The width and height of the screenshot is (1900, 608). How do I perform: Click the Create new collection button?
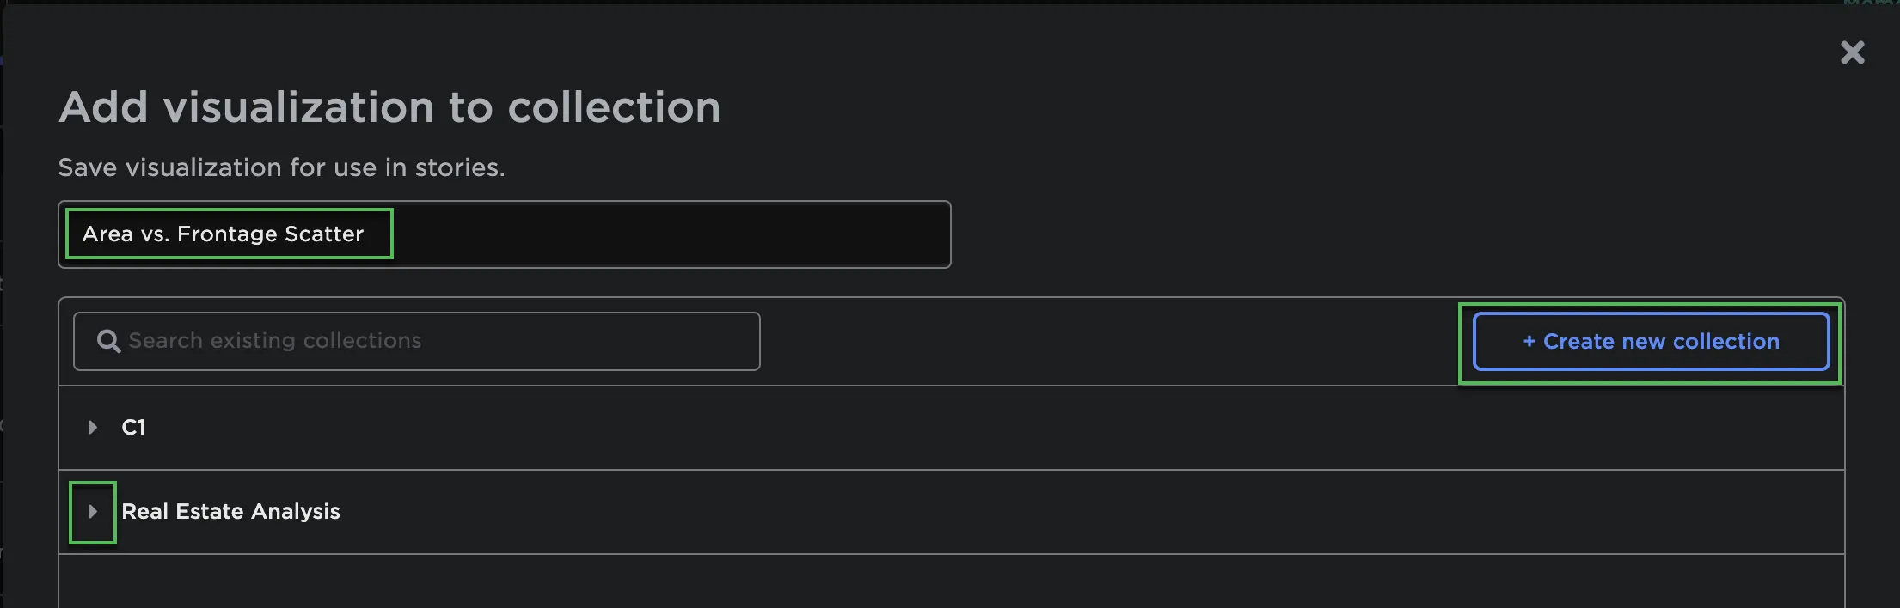click(x=1650, y=342)
